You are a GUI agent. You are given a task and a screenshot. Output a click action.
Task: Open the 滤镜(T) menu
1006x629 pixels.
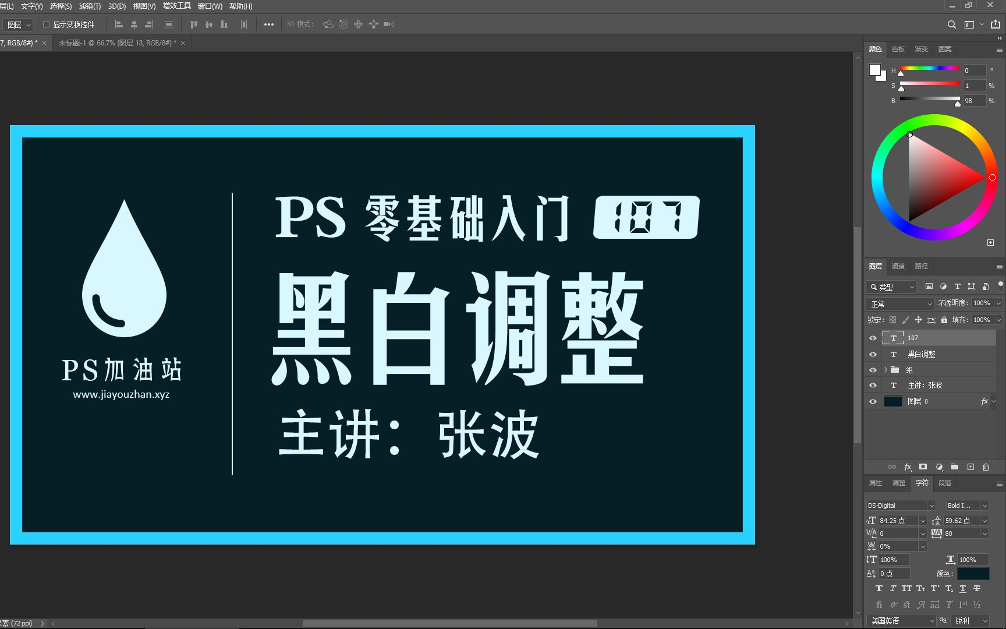90,6
